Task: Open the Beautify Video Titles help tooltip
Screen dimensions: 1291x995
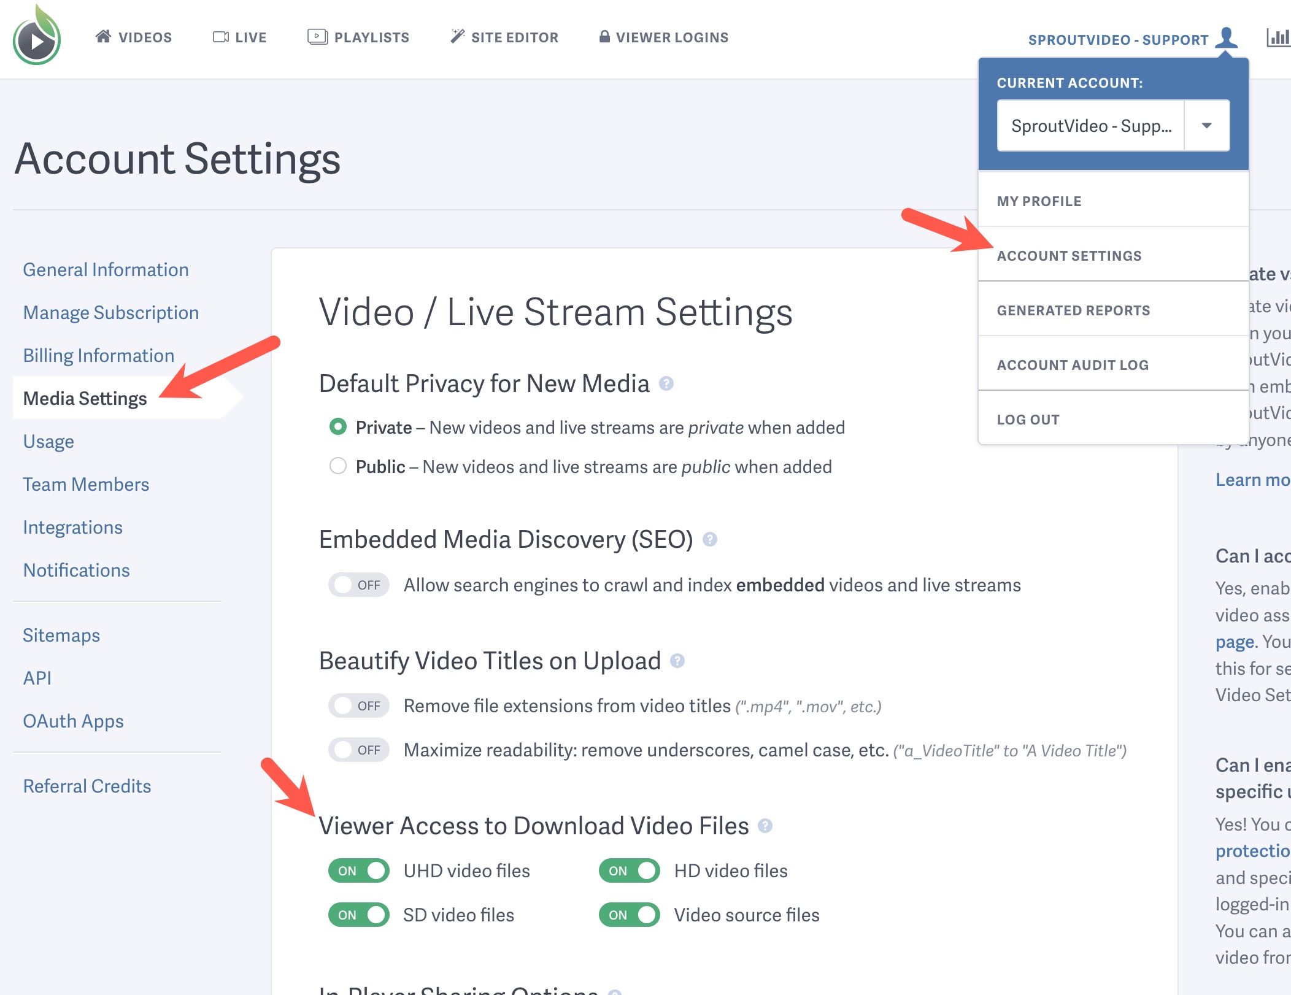Action: pyautogui.click(x=677, y=662)
